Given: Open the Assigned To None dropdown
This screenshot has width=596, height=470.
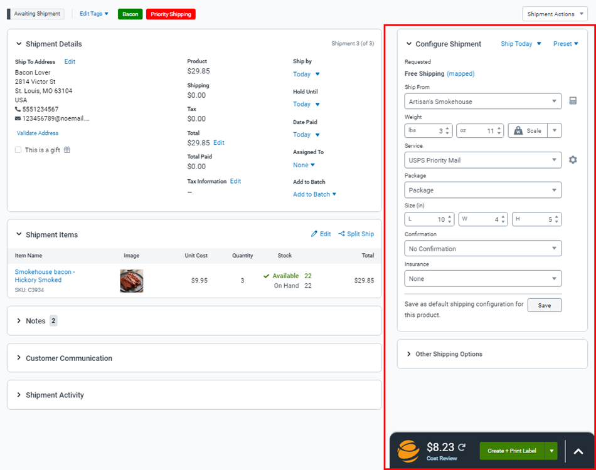Looking at the screenshot, I should coord(304,165).
